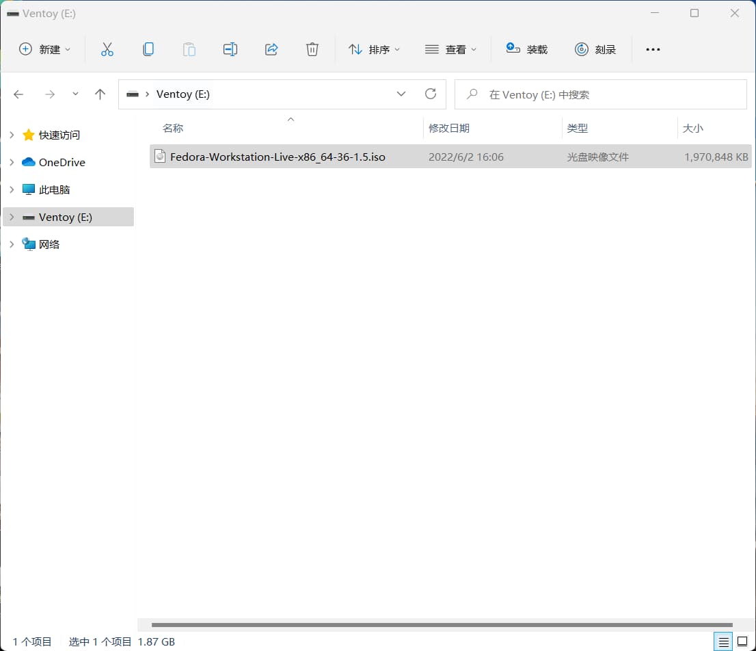Expand the OneDrive tree node

pyautogui.click(x=12, y=163)
